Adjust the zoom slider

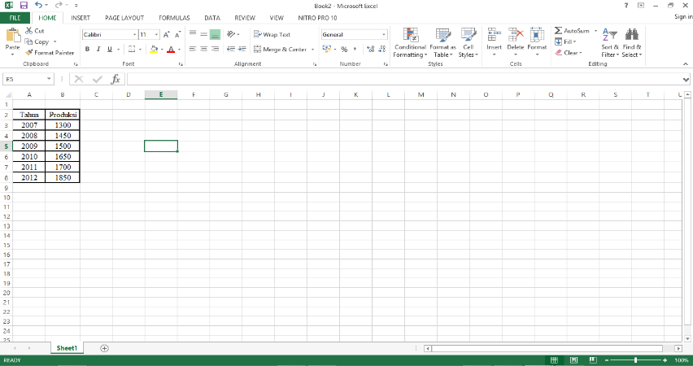click(x=635, y=360)
